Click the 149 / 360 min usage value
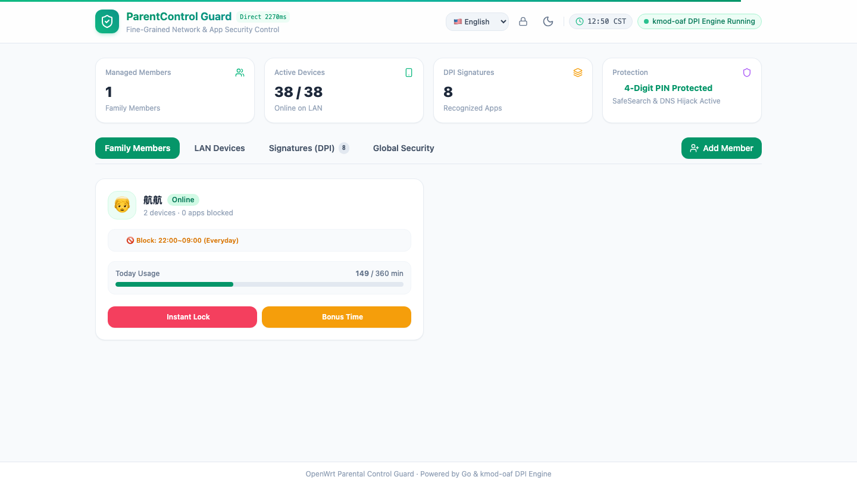 coord(379,274)
